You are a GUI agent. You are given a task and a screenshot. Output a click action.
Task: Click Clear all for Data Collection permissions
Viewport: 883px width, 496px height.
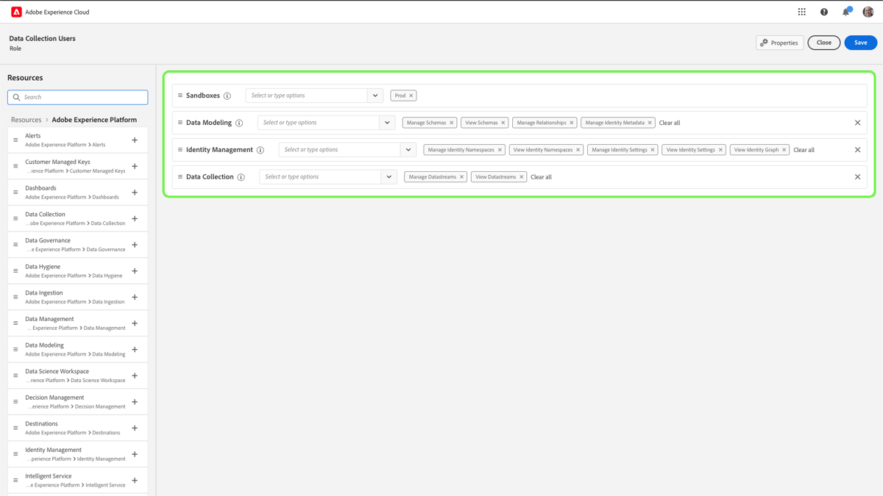(x=541, y=176)
